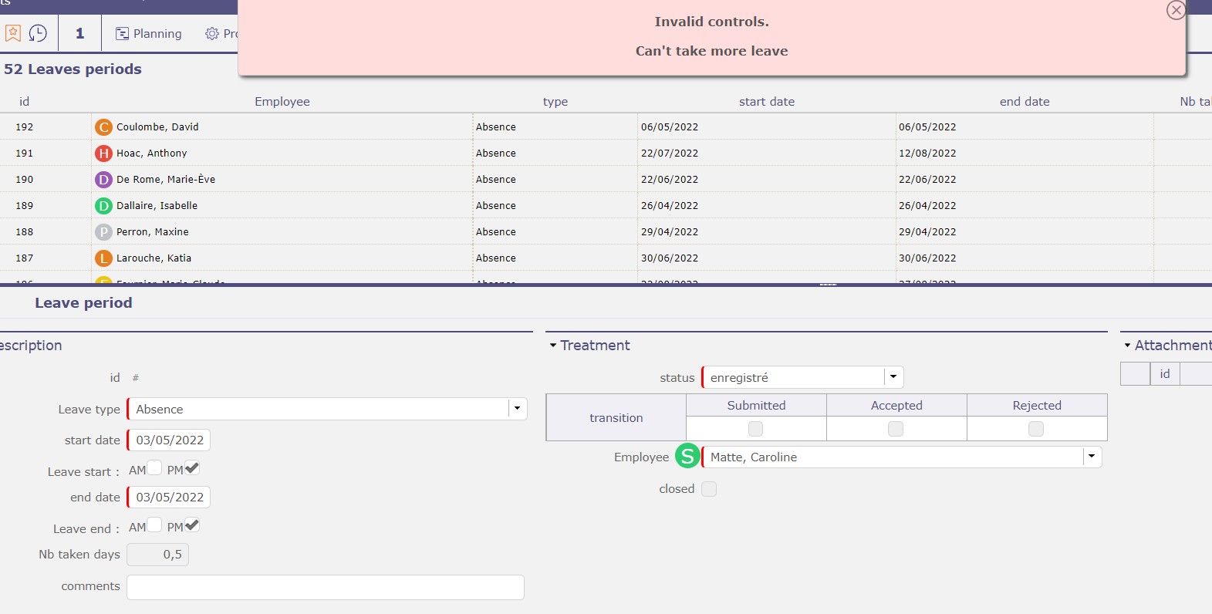Sort the list by Employee column header
The image size is (1212, 614).
tap(282, 102)
